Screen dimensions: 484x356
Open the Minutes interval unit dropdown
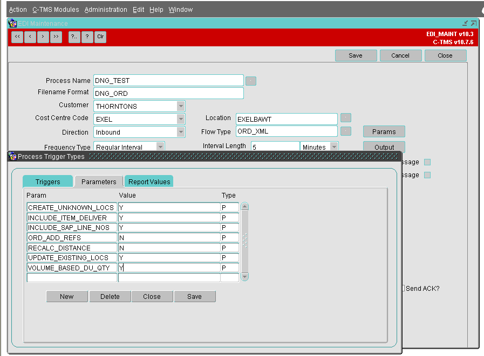pos(334,146)
